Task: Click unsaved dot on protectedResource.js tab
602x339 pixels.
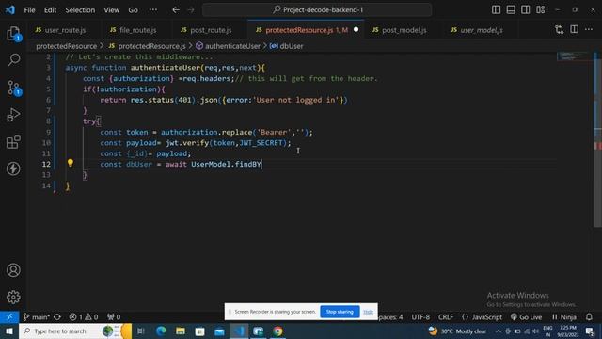Action: pyautogui.click(x=356, y=29)
